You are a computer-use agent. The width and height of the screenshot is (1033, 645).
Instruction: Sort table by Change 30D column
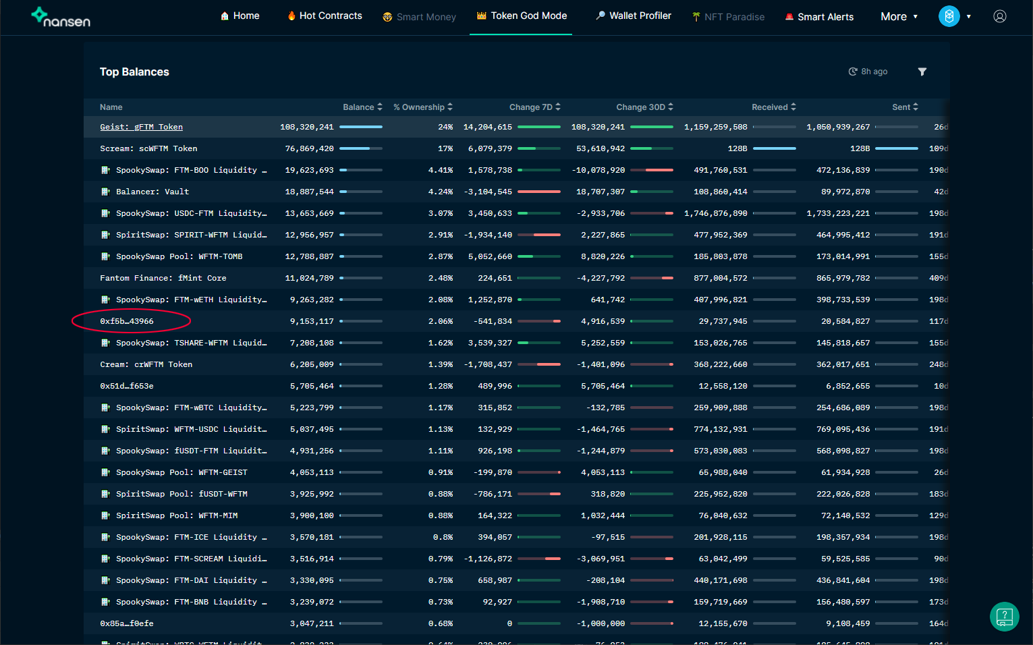coord(644,107)
